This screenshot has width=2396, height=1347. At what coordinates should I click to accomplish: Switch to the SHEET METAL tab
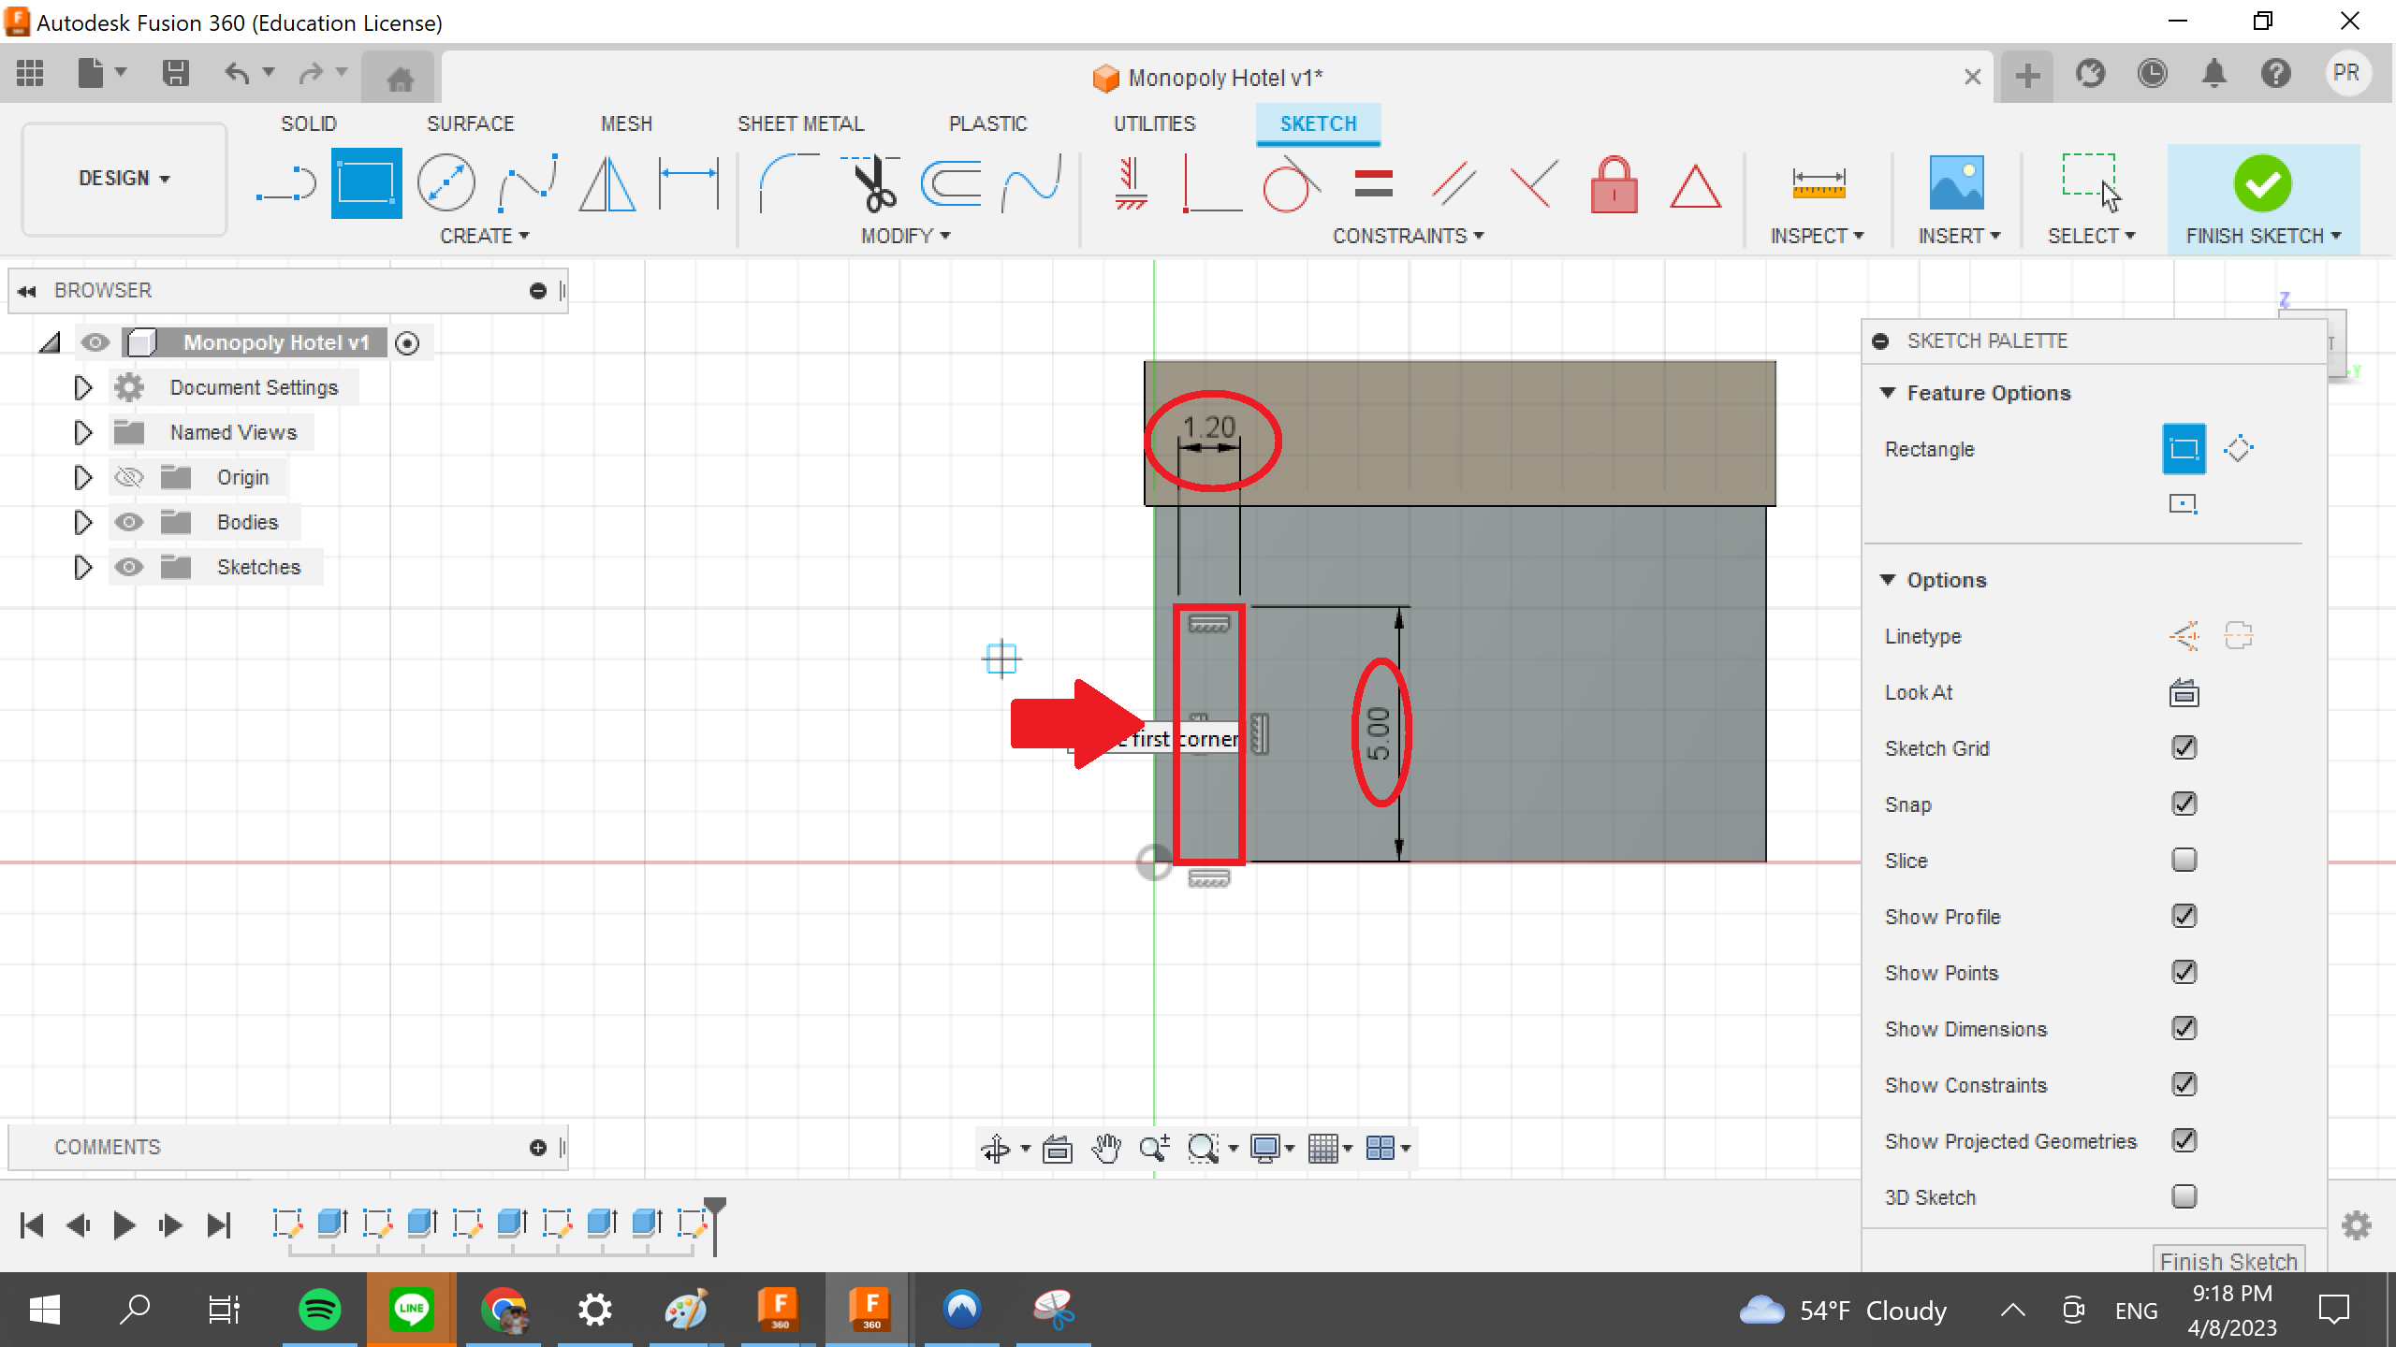[800, 123]
